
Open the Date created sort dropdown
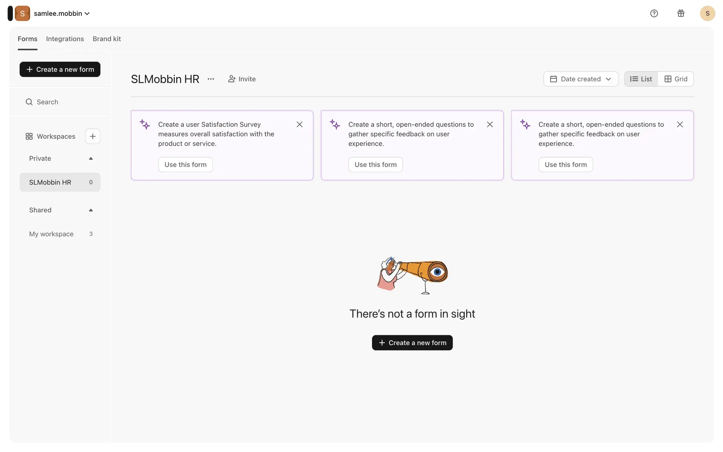[581, 79]
